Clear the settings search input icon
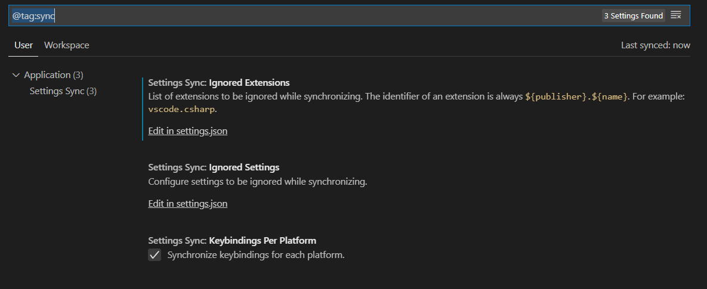707x289 pixels. point(675,15)
